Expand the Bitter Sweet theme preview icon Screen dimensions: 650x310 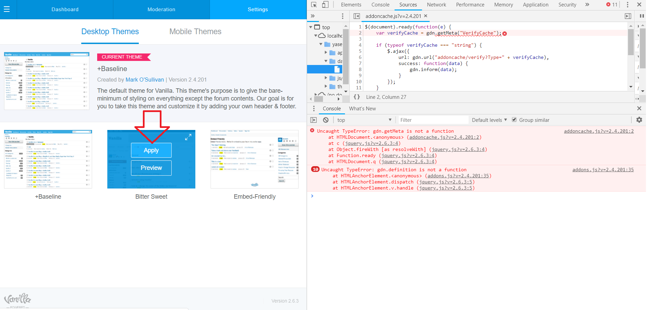tap(188, 137)
